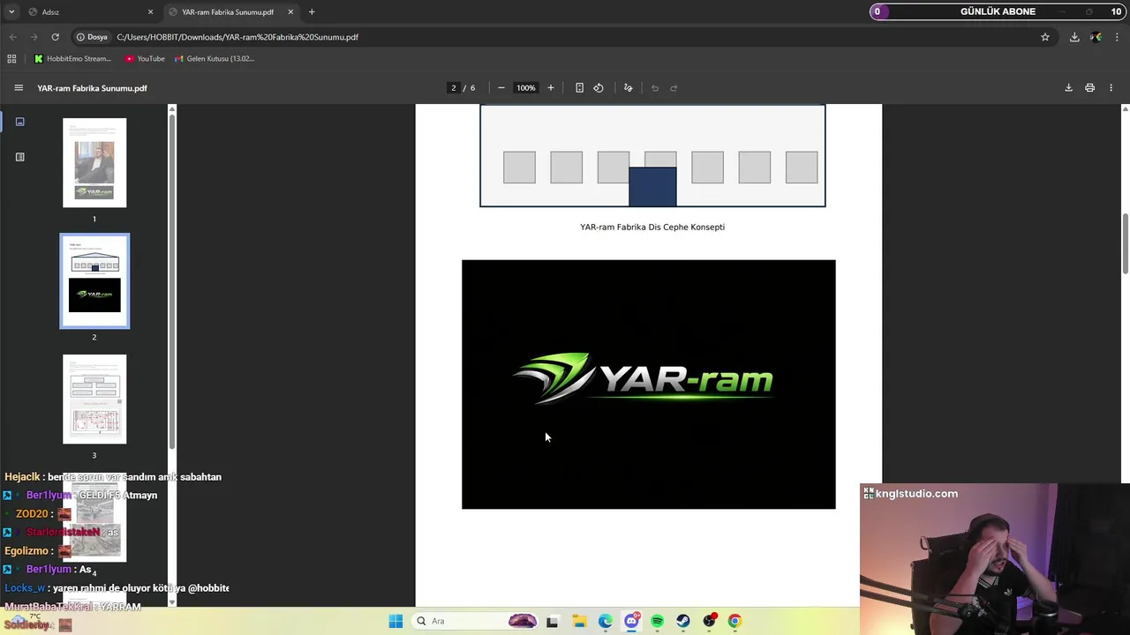Download the PDF from the viewer toolbar

click(x=1068, y=87)
